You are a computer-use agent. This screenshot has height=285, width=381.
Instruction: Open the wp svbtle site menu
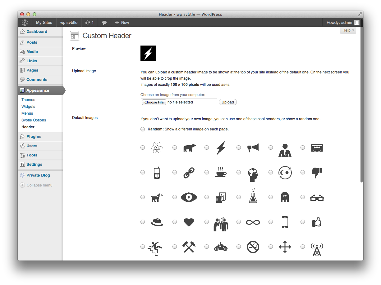point(69,23)
